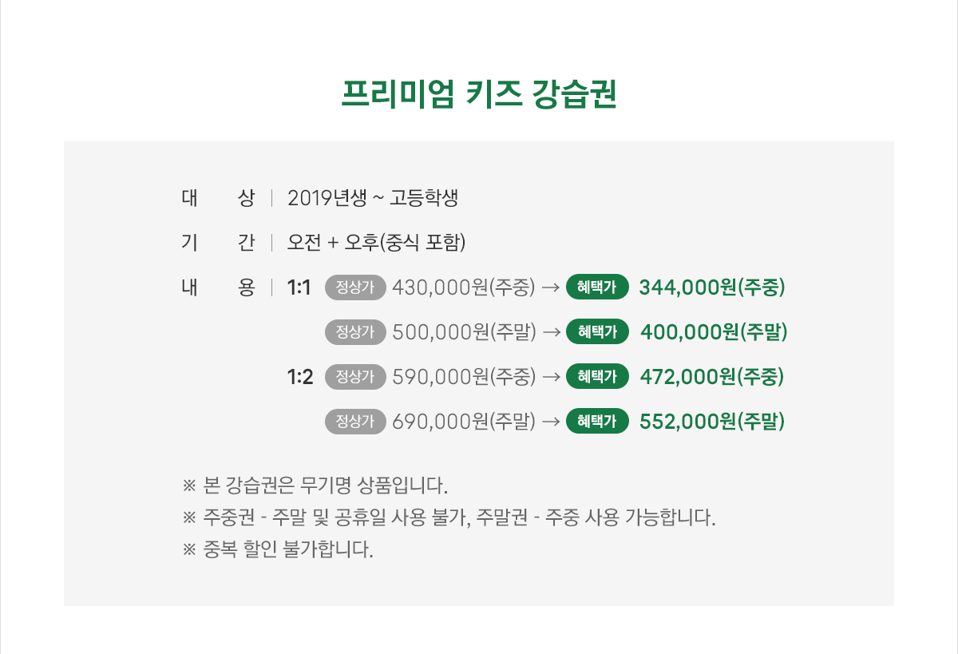Click the 정상가 badge beside 430,000원(주중)
This screenshot has height=654, width=958.
(x=355, y=287)
